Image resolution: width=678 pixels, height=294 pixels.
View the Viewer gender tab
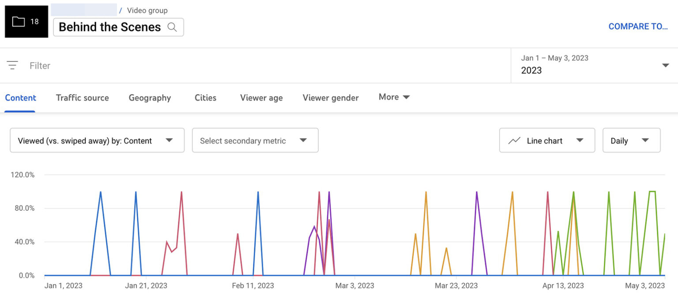(x=330, y=98)
